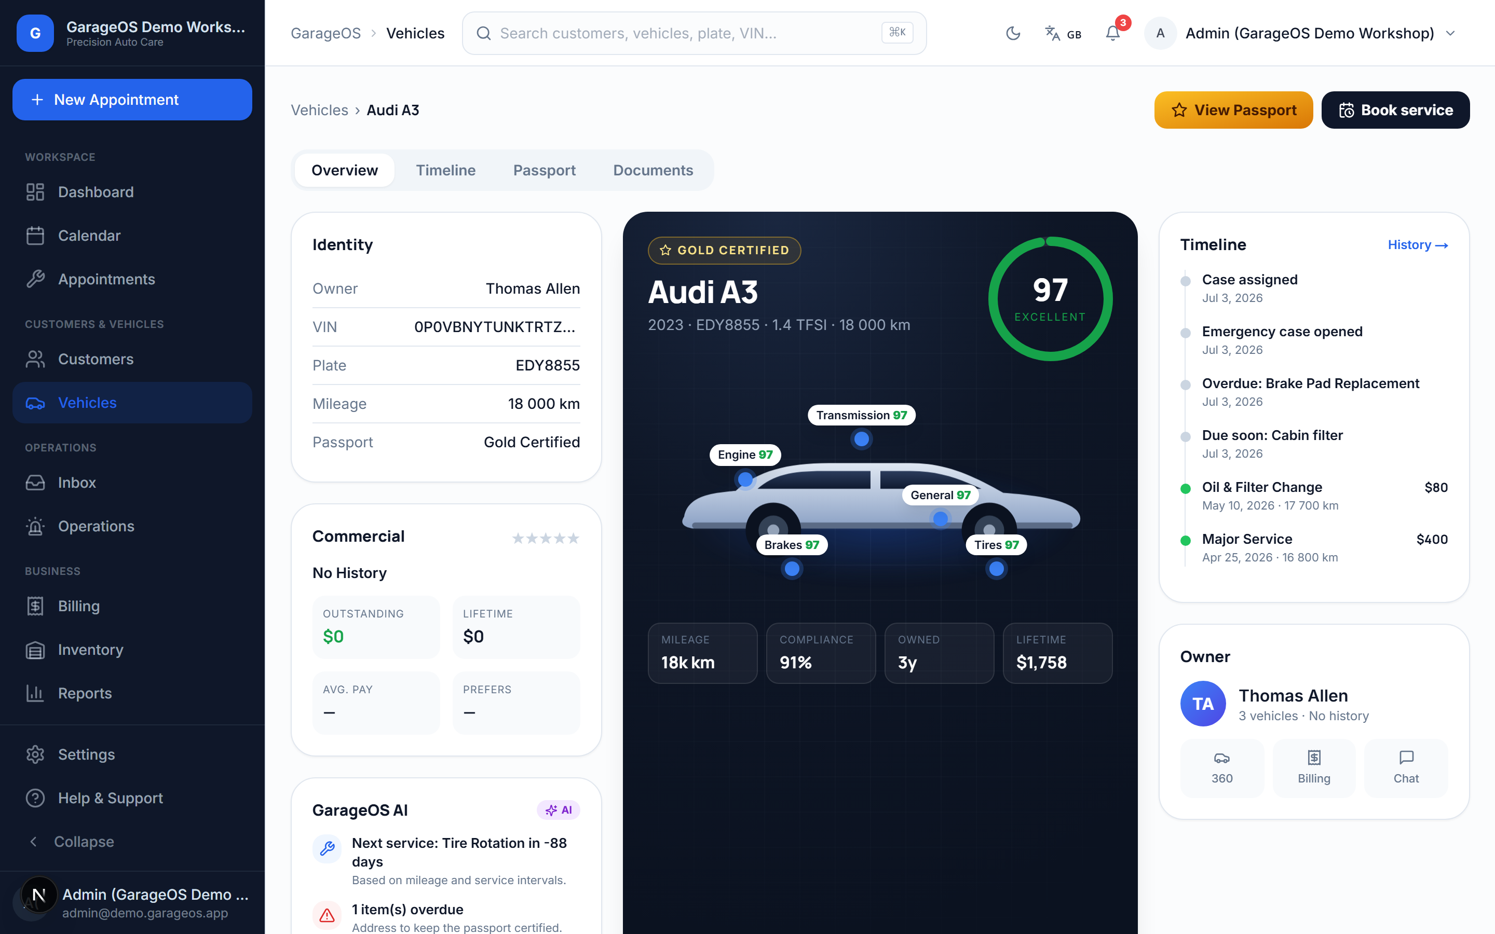Screen dimensions: 1495x934
Task: Click the Book service button
Action: coord(1395,110)
